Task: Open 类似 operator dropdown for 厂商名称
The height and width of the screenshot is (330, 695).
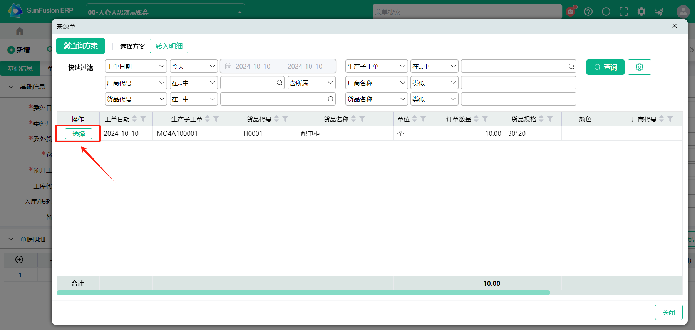Action: (434, 83)
